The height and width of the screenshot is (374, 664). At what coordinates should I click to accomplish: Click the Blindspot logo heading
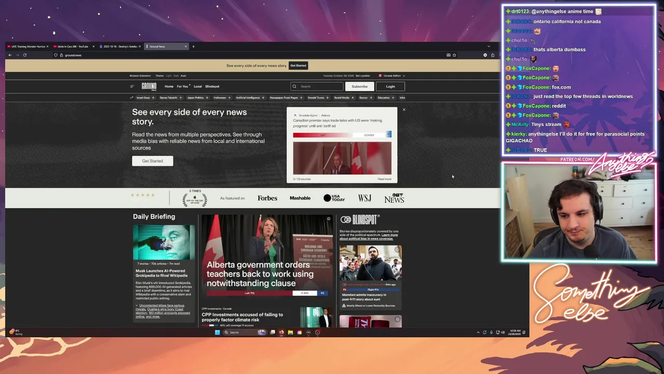[x=359, y=220]
